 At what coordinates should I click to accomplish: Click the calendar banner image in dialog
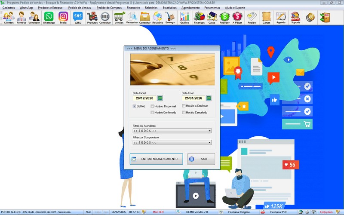(172, 70)
